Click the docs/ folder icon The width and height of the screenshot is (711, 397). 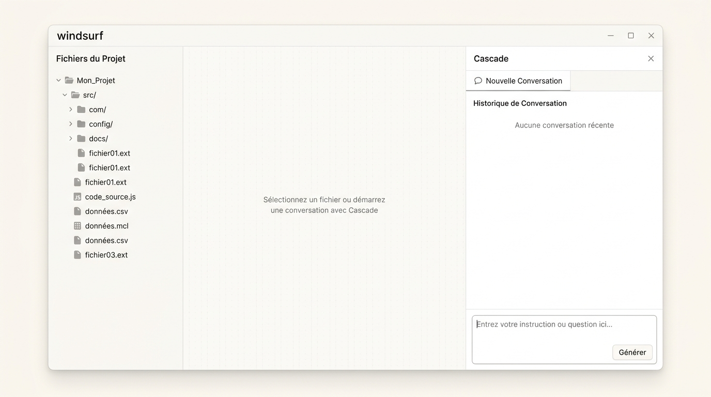(81, 139)
